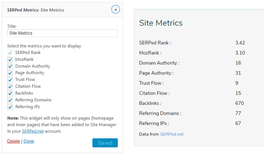Select the Backlinks value 670

[x=239, y=103]
